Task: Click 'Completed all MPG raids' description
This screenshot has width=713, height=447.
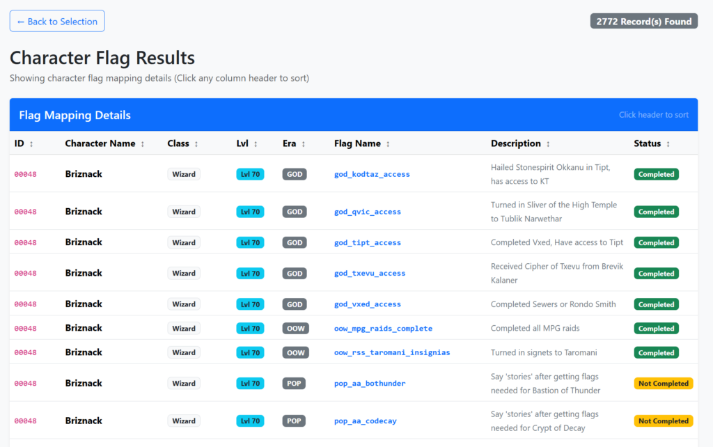Action: [x=535, y=329]
